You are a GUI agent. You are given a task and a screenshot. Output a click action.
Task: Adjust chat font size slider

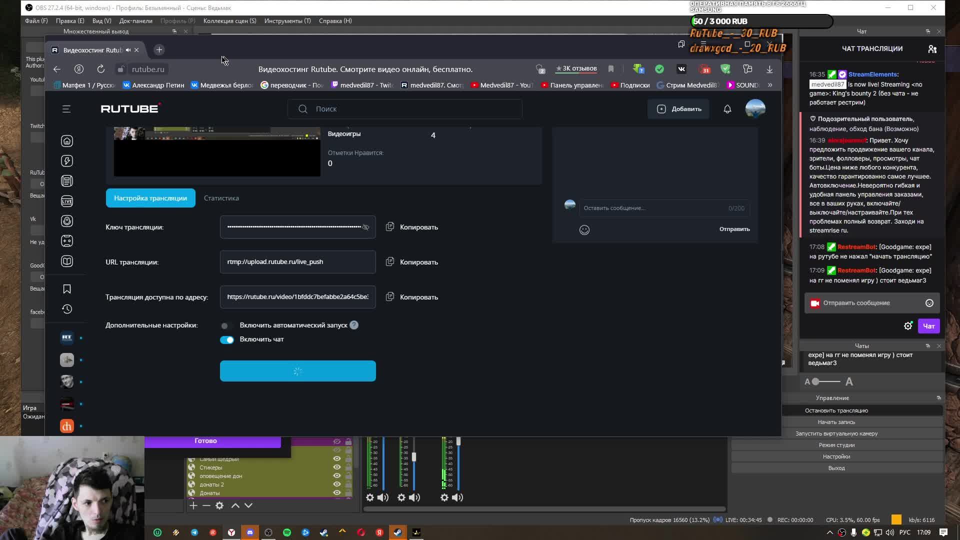click(816, 381)
